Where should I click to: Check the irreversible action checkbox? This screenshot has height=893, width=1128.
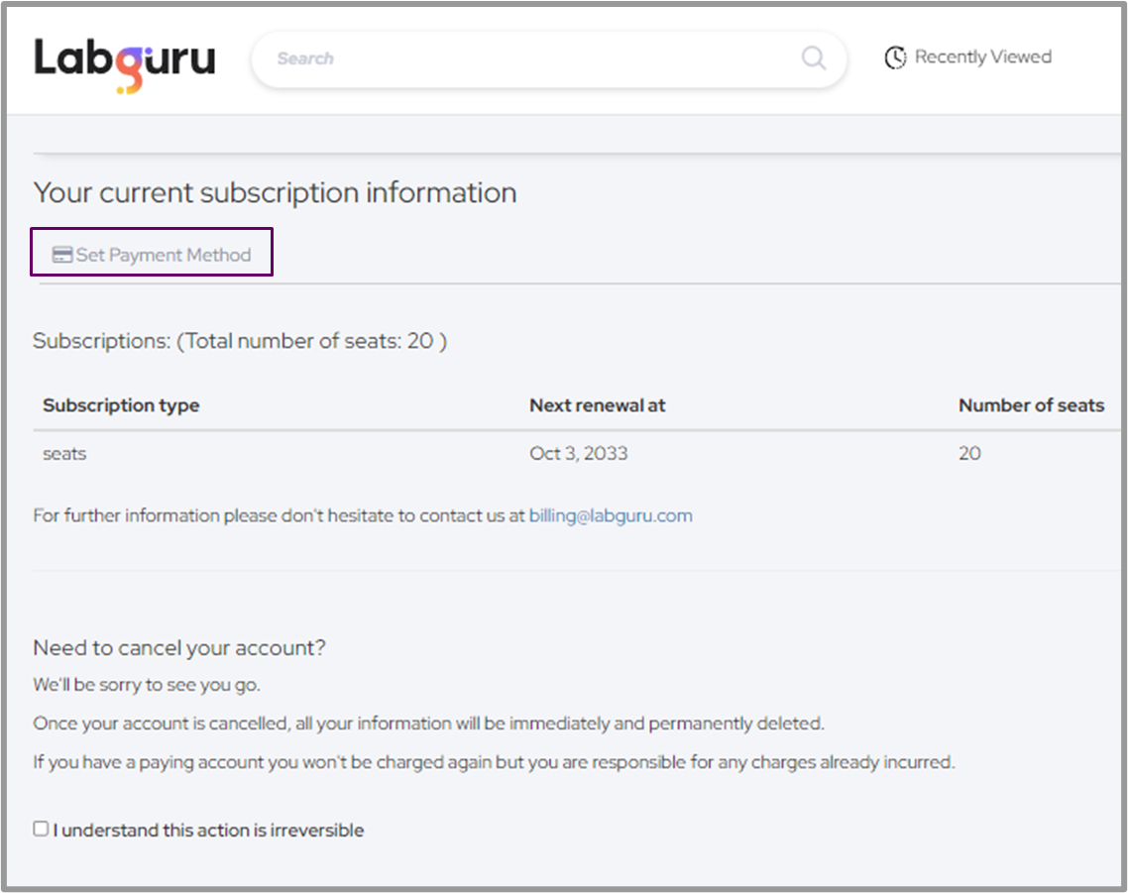coord(41,829)
